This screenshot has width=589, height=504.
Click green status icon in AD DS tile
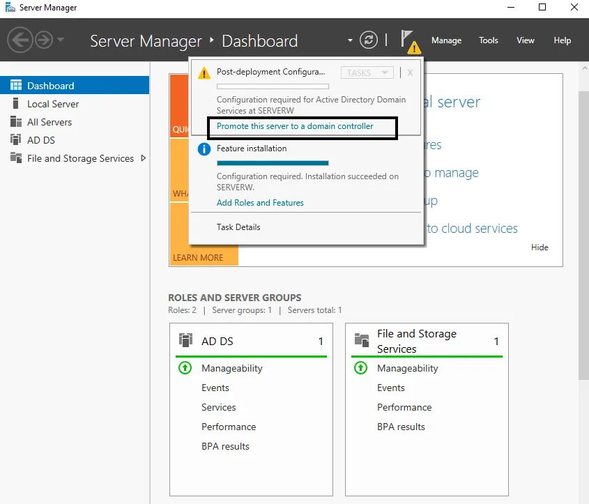185,367
